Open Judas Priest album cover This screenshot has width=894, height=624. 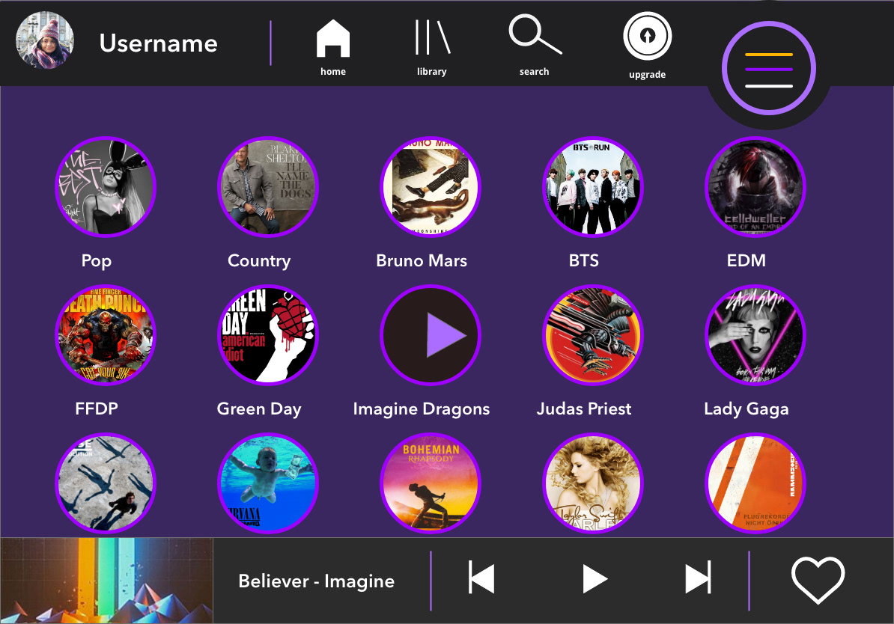[593, 335]
